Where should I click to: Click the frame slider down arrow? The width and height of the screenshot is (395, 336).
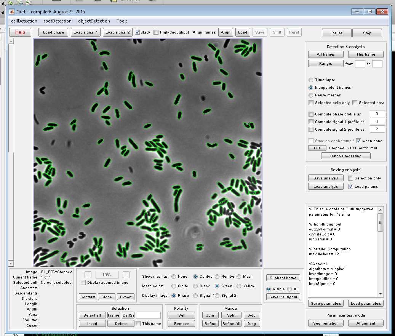coord(11,263)
